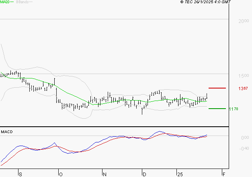Click the MACD indicator panel title
This screenshot has height=177, width=252.
[x=7, y=132]
